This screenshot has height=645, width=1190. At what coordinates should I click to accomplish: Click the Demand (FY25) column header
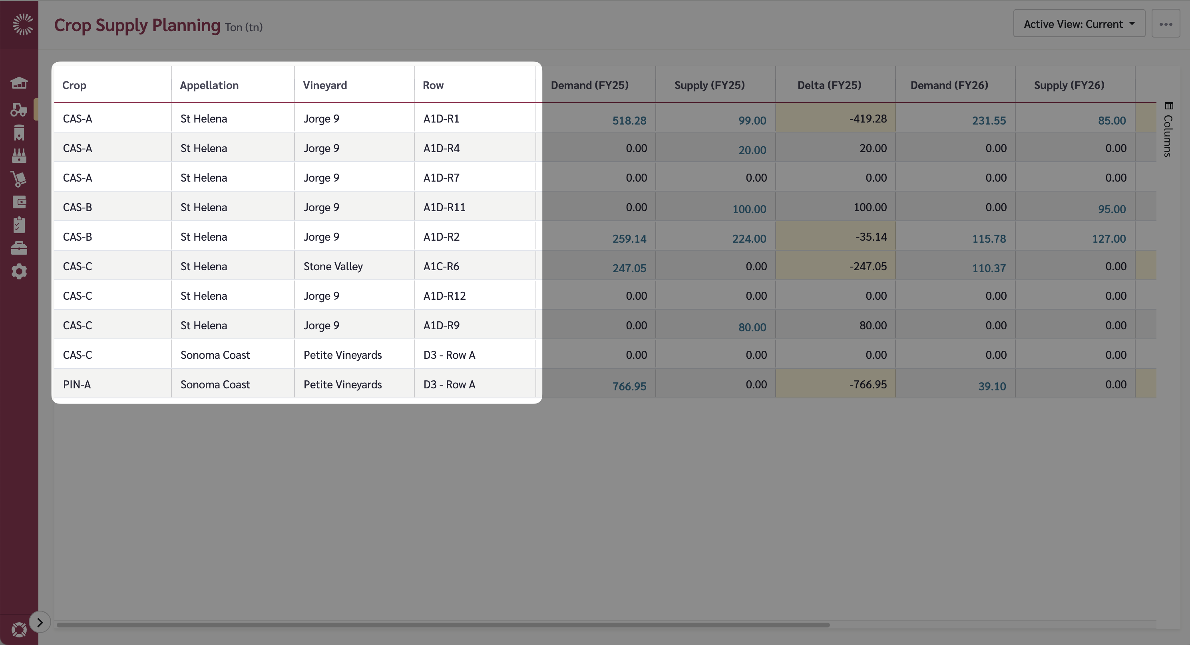pyautogui.click(x=590, y=85)
